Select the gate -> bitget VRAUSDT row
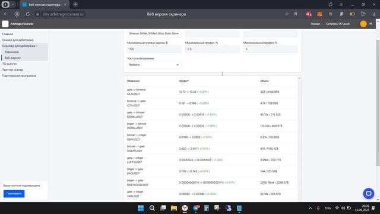Viewport: 380px width, 214px height. 211,194
